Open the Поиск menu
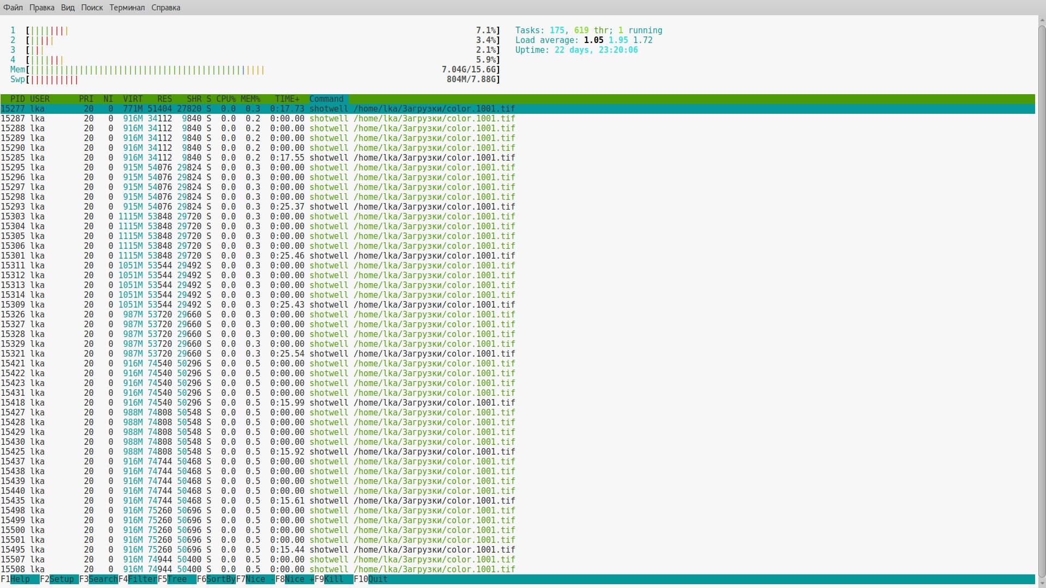1046x588 pixels. point(92,8)
